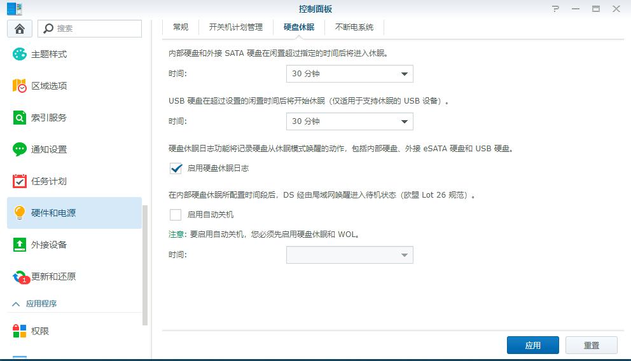Select 主题样式 in sidebar
Viewport: 631px width, 361px height.
[74, 54]
